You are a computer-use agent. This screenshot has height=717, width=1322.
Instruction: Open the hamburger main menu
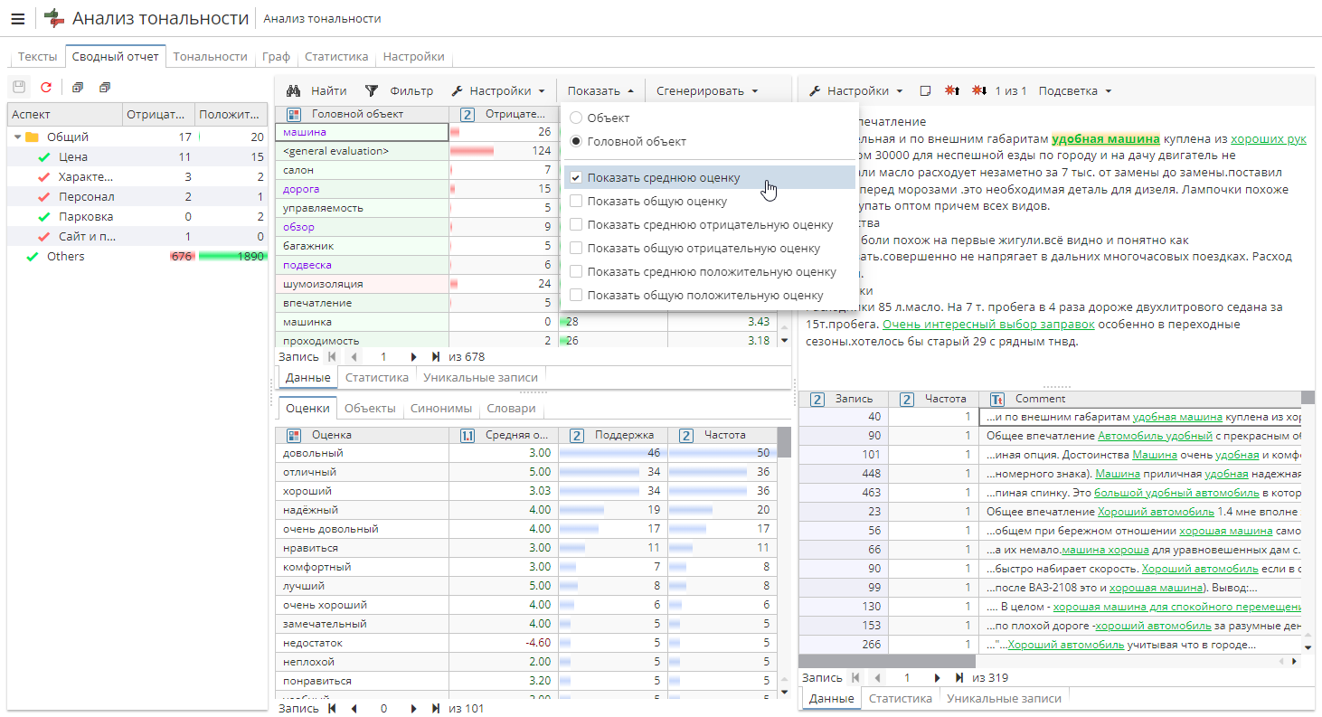[x=17, y=18]
